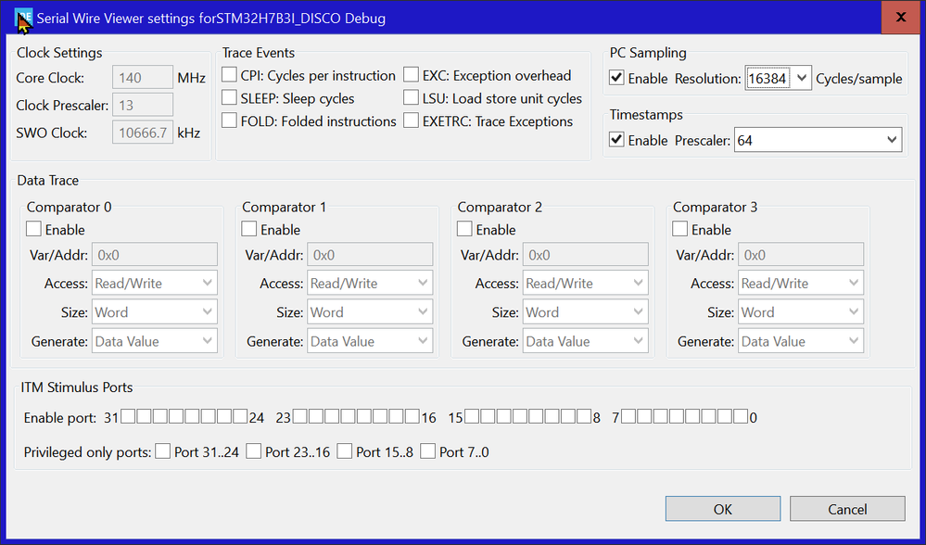
Task: Enable Comparator 2 data trace
Action: point(464,229)
